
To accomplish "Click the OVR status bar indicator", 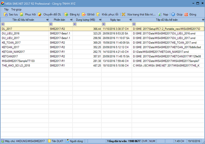I will pyautogui.click(x=145, y=141).
